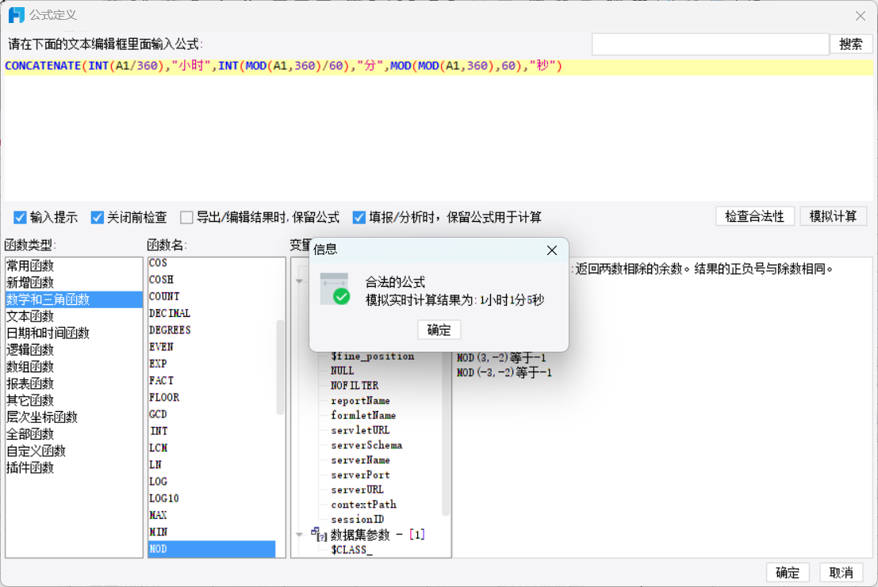
Task: Click the formula definition app icon
Action: coord(16,15)
